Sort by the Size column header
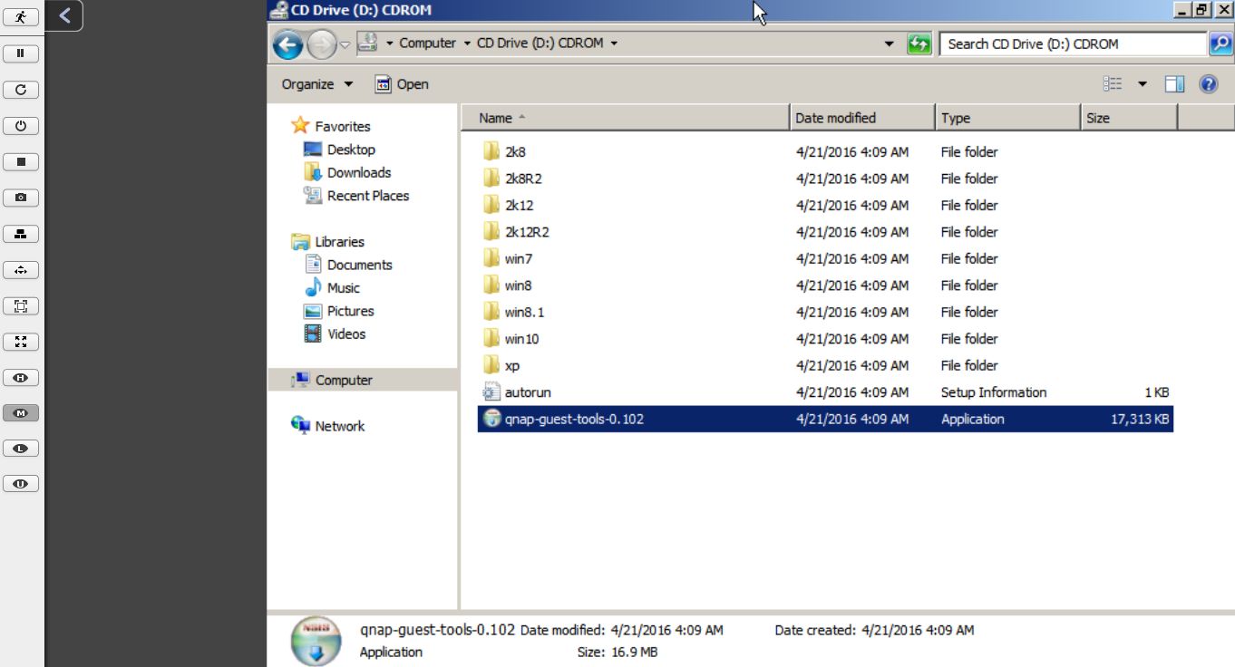1235x667 pixels. coord(1129,118)
